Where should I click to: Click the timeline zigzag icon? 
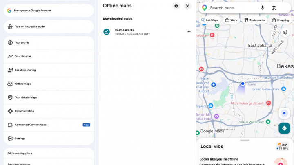pos(10,56)
